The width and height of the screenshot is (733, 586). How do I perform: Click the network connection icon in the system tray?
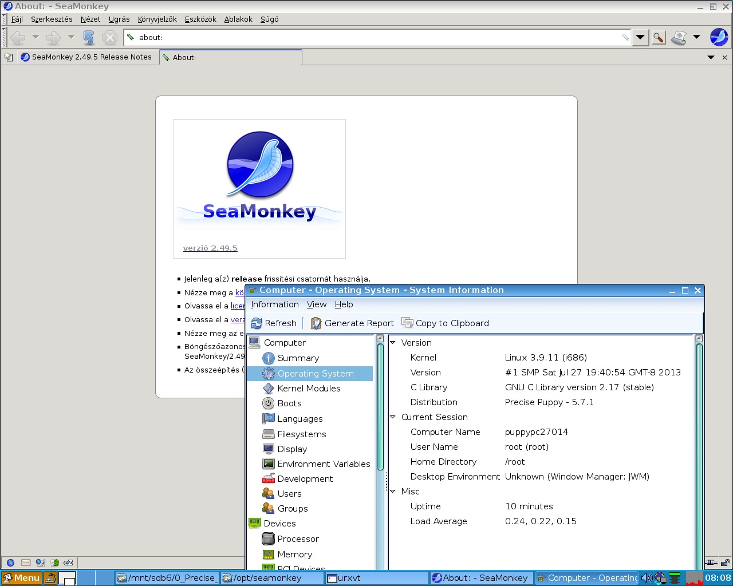(x=661, y=578)
